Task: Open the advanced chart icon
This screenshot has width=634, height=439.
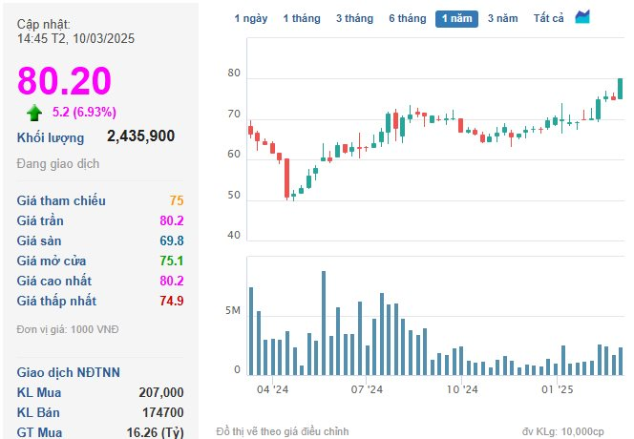Action: tap(582, 17)
